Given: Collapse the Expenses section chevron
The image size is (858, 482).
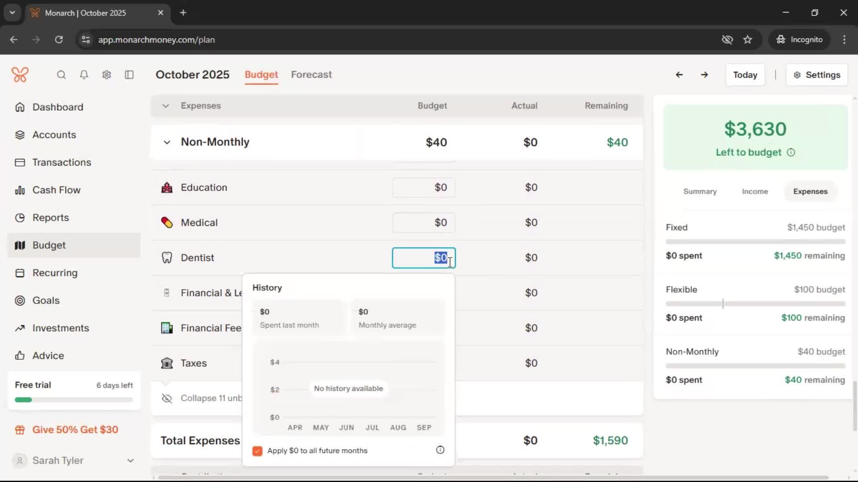Looking at the screenshot, I should coord(165,106).
